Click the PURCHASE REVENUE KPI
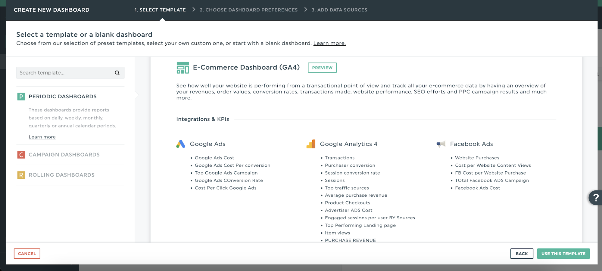This screenshot has width=602, height=271. pyautogui.click(x=350, y=240)
